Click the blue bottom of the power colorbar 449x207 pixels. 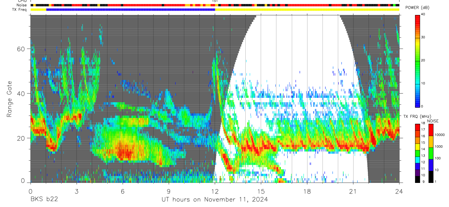(x=418, y=101)
